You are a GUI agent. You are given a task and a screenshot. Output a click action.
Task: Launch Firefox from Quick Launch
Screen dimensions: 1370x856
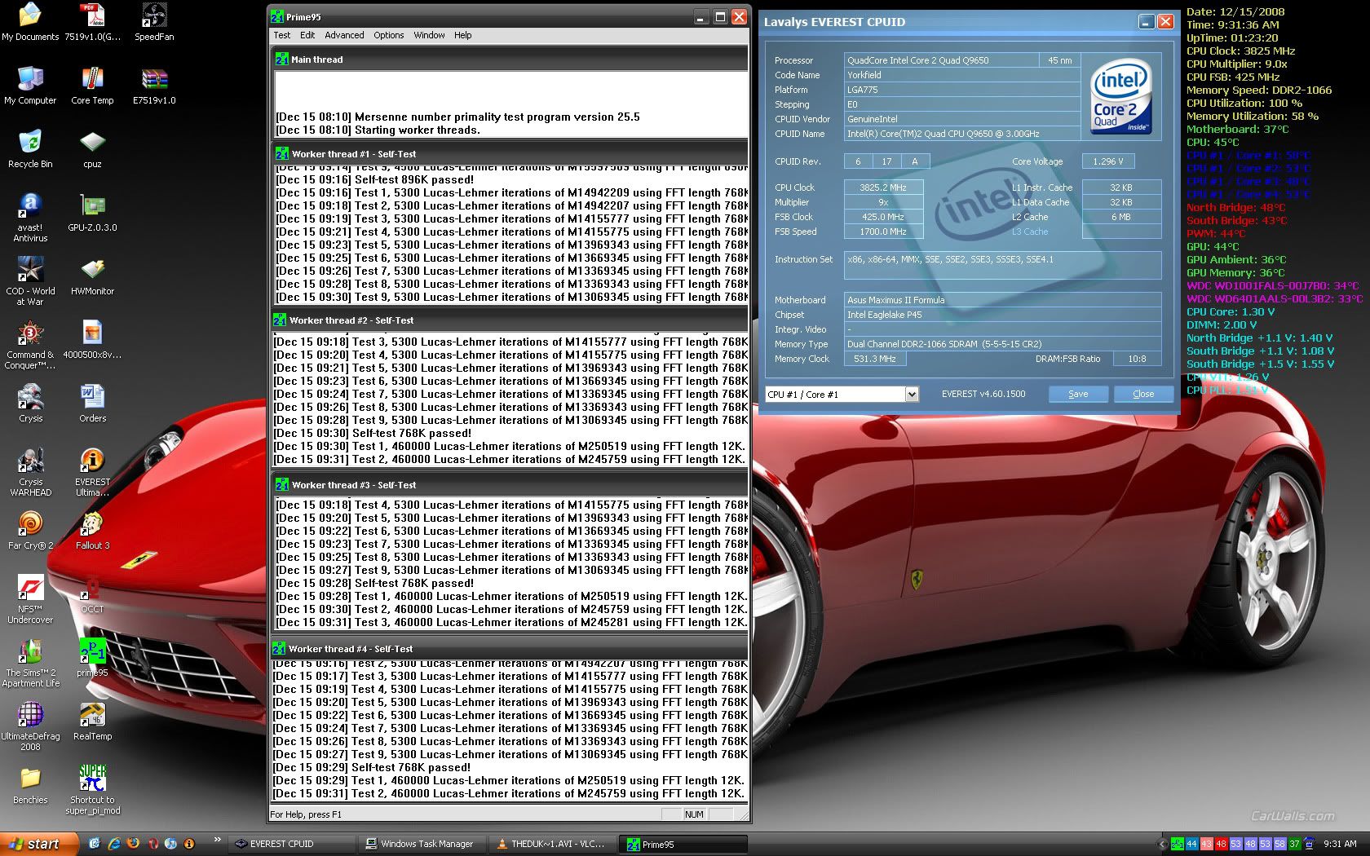134,844
